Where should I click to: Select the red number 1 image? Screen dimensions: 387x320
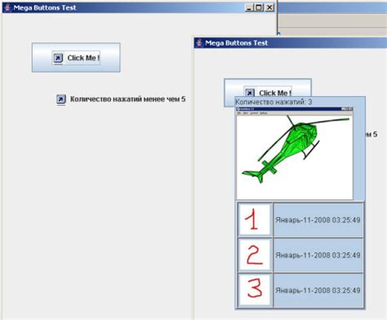coord(255,220)
